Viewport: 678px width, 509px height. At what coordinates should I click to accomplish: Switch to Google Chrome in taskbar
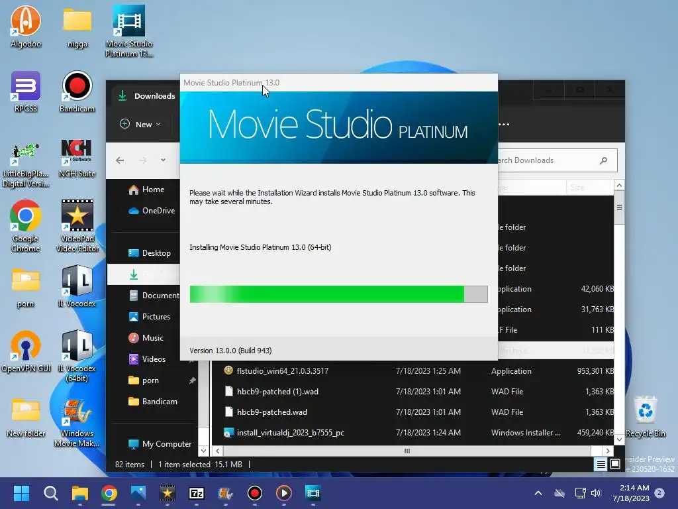(x=109, y=493)
